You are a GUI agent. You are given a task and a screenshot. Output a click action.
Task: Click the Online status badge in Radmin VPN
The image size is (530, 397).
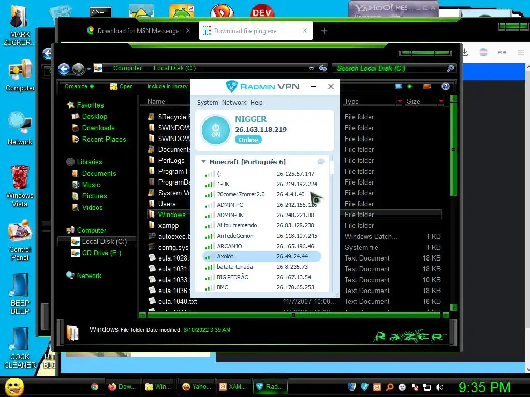[248, 140]
